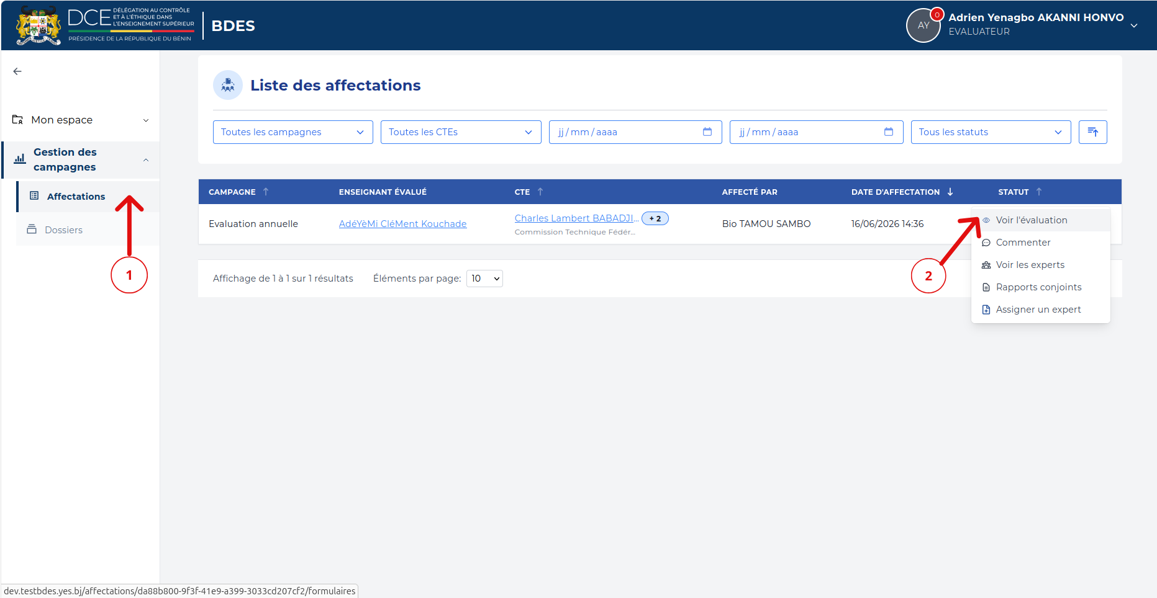Click the DCE logo in header
1157x598 pixels.
tap(106, 25)
